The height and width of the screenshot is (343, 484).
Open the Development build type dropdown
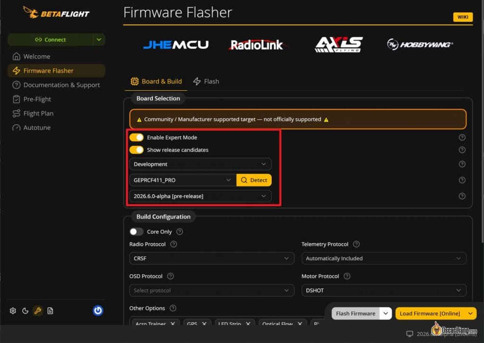coord(200,164)
